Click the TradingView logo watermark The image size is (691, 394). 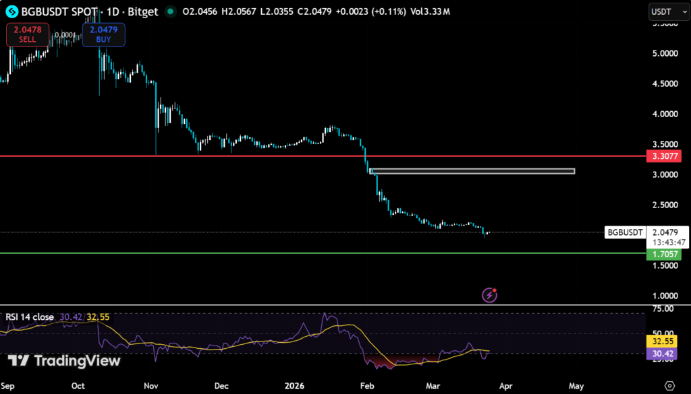[x=64, y=361]
